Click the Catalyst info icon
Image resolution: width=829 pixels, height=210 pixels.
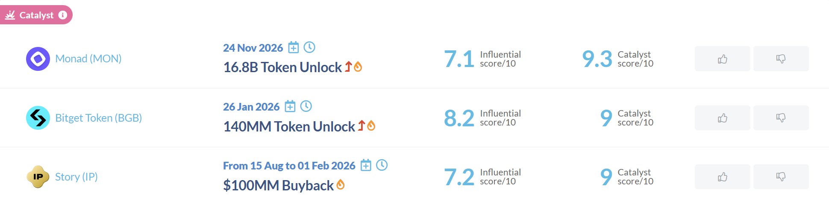63,15
